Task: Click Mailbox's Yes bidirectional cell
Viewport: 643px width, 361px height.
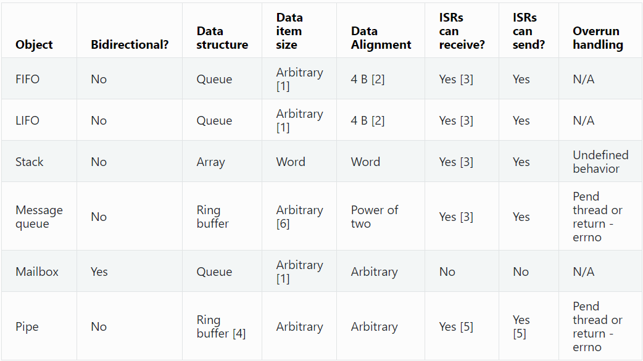Action: tap(99, 272)
